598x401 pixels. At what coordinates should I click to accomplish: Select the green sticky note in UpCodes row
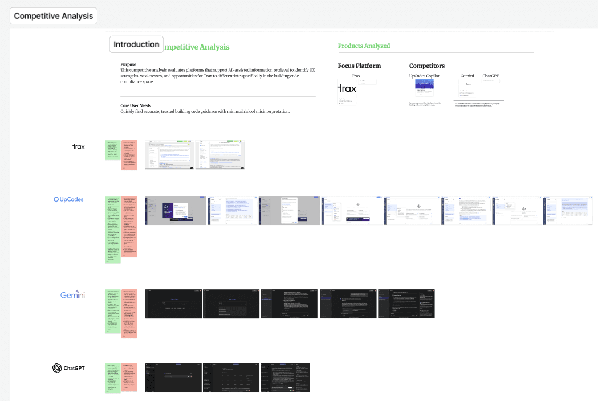(113, 230)
